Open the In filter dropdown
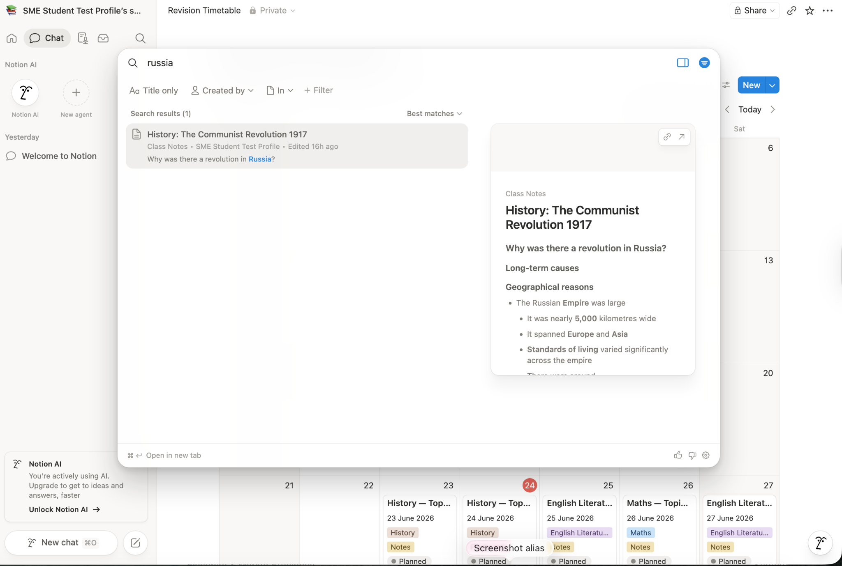842x566 pixels. coord(280,90)
